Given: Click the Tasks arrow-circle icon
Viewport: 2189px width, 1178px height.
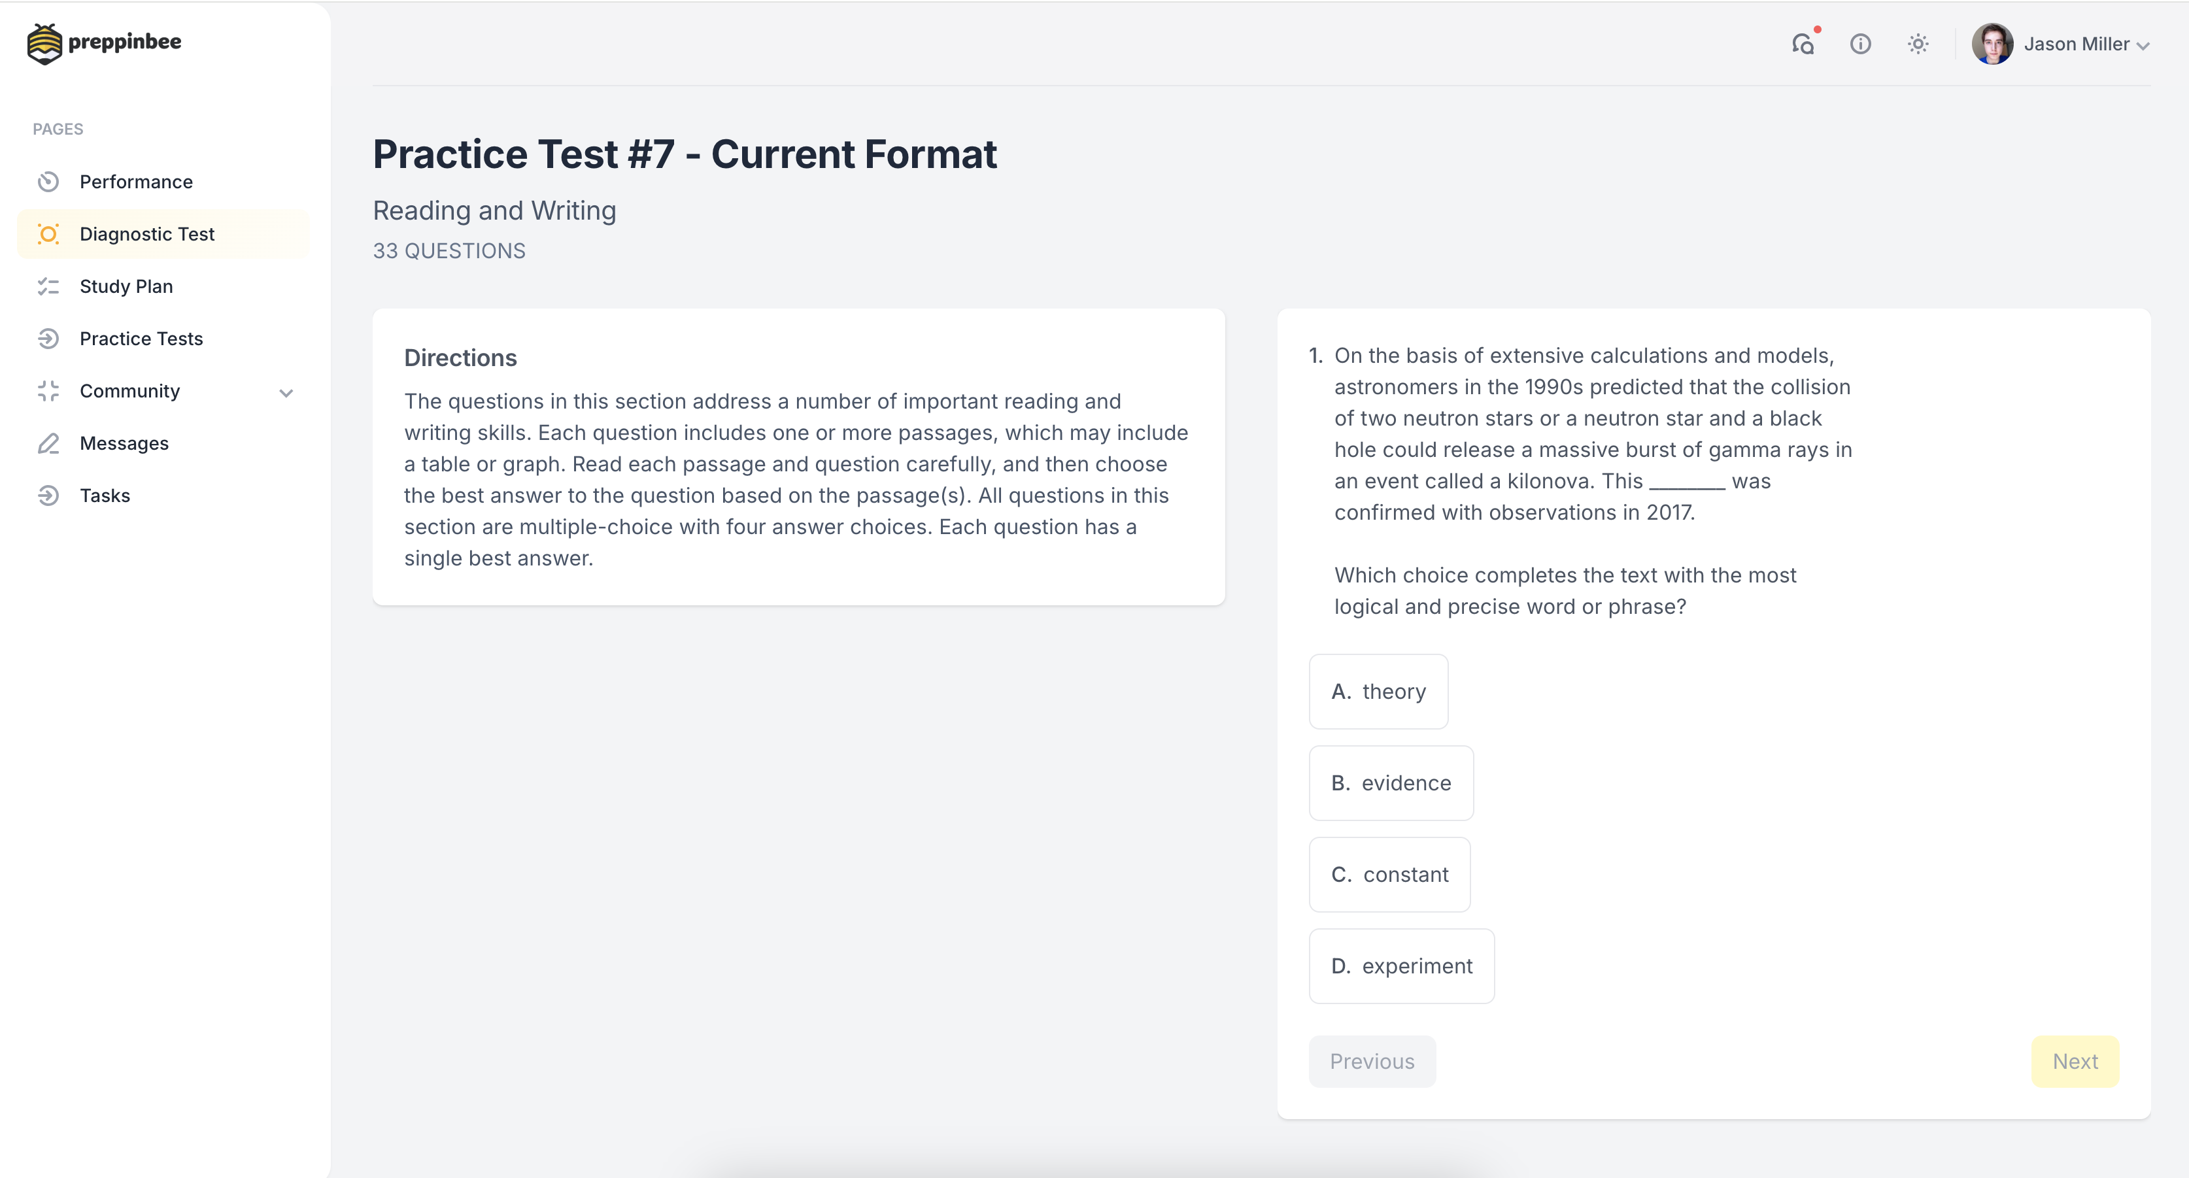Looking at the screenshot, I should tap(48, 496).
